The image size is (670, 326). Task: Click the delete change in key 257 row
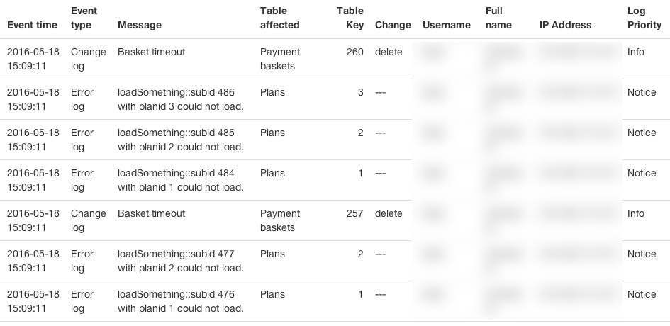pos(389,213)
